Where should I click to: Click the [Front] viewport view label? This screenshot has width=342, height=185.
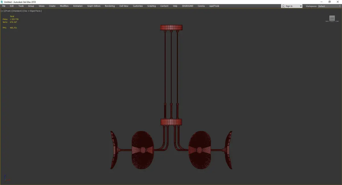[x=8, y=11]
